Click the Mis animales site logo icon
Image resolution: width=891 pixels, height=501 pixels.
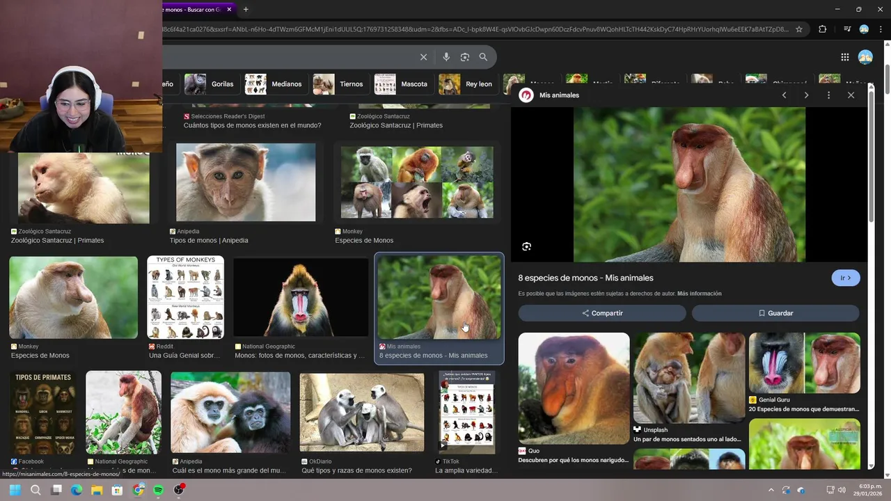(x=526, y=95)
